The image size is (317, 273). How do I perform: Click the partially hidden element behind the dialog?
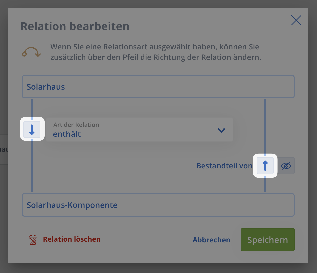(4, 149)
